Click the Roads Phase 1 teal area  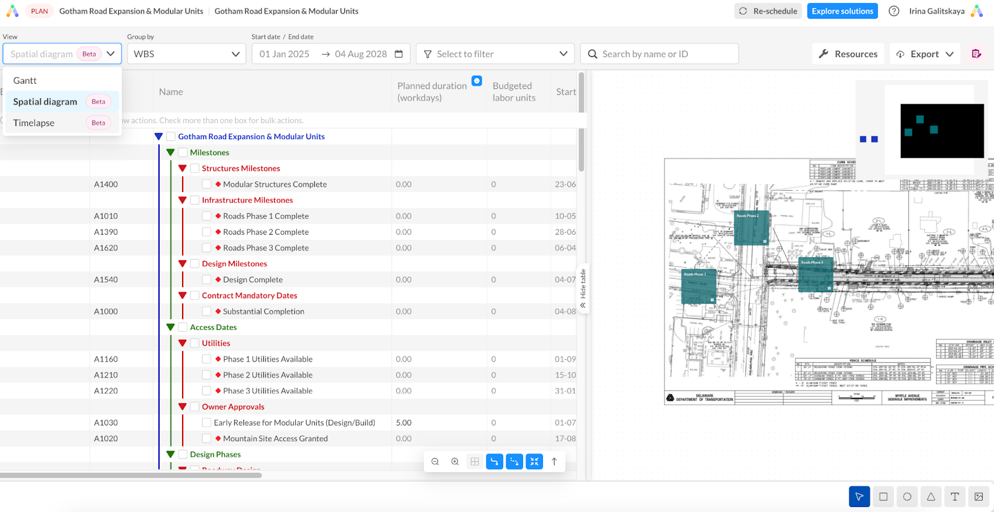tap(699, 286)
